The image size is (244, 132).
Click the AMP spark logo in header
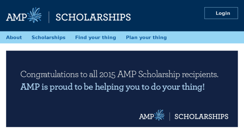click(x=35, y=15)
